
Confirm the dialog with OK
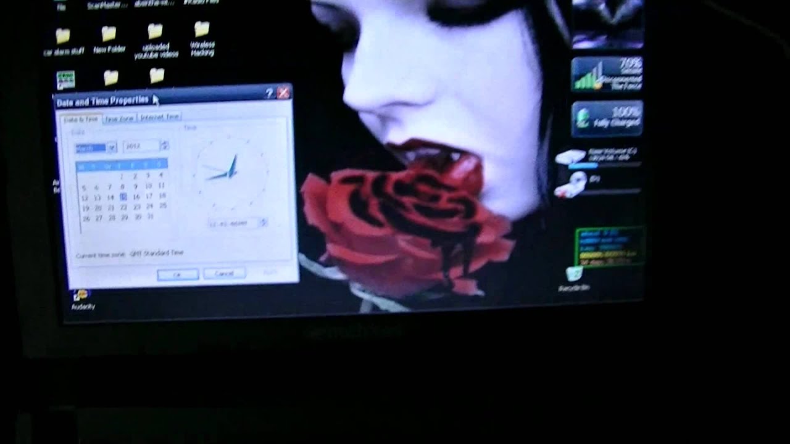click(178, 274)
